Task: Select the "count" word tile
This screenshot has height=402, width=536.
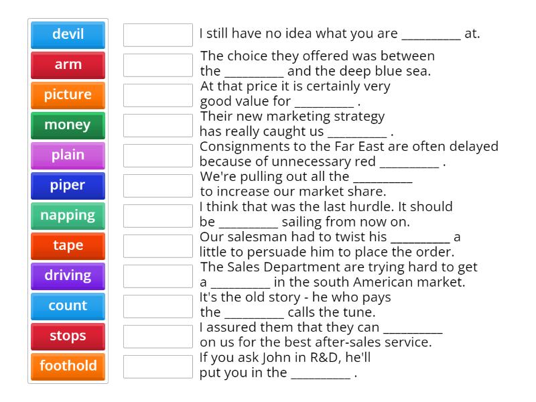Action: (x=67, y=306)
